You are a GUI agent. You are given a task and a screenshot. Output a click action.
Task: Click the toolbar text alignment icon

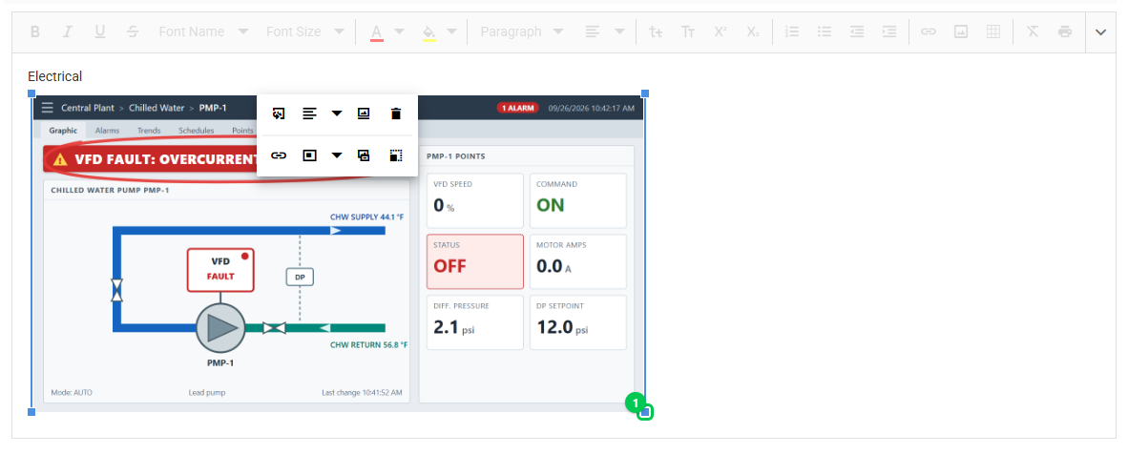point(592,31)
